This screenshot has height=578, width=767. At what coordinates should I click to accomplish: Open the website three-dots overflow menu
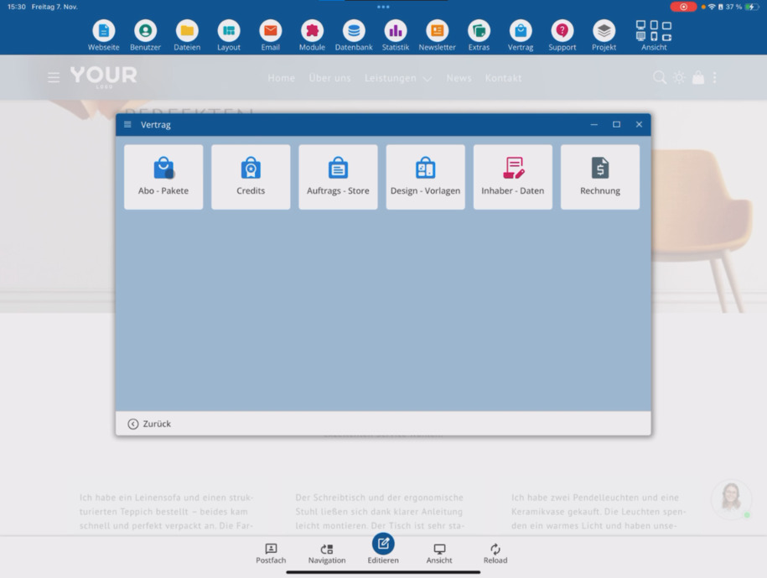715,77
